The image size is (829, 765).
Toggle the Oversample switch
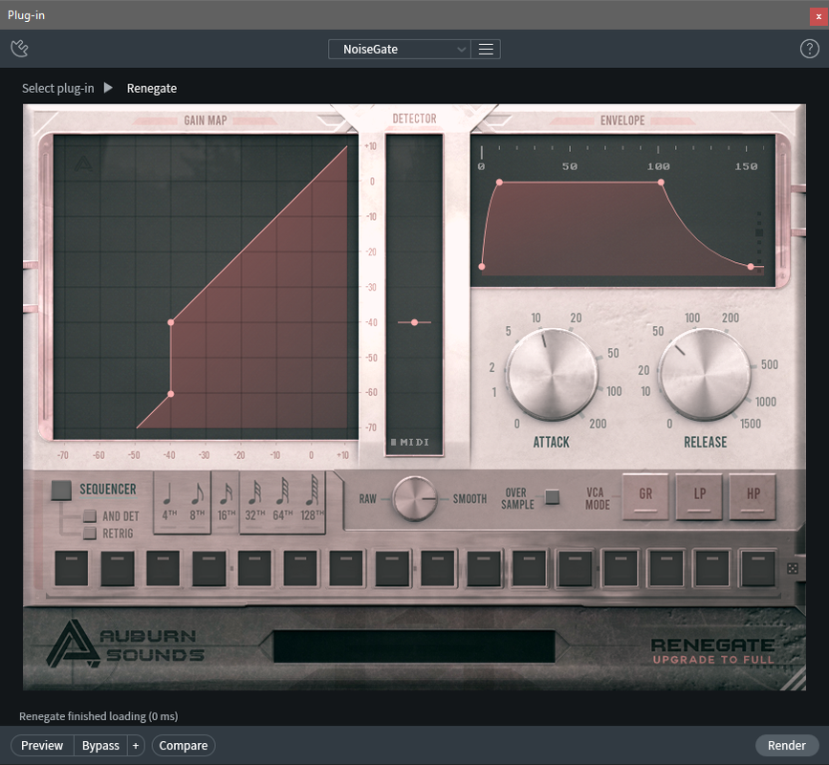552,497
